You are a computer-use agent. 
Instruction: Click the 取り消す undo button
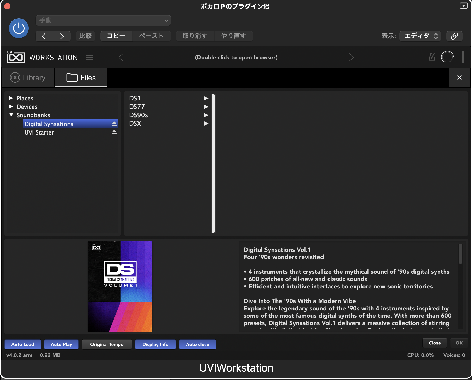(195, 36)
